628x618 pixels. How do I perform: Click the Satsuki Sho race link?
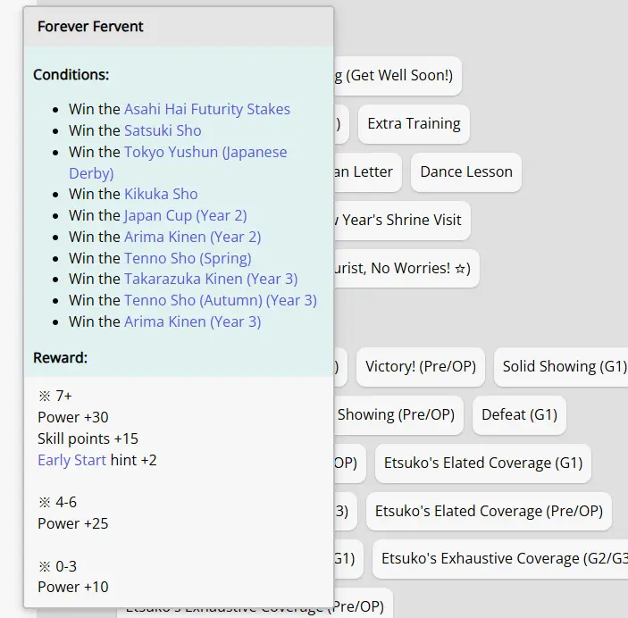[163, 130]
